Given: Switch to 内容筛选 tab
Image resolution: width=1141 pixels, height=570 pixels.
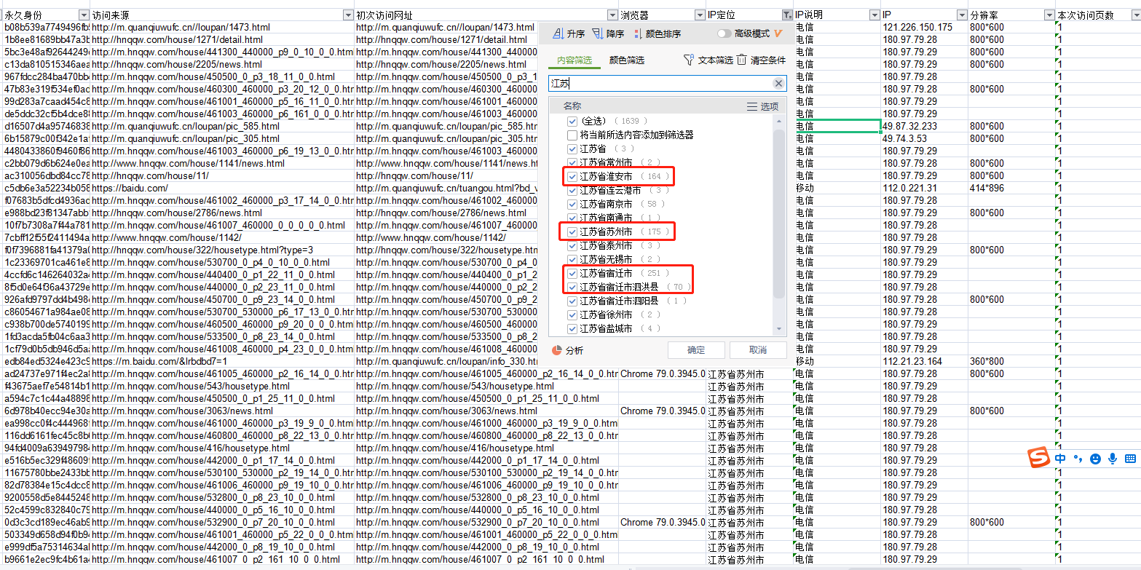Looking at the screenshot, I should [574, 60].
